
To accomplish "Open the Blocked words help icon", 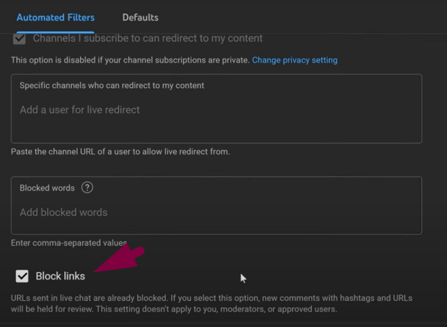I will 87,188.
